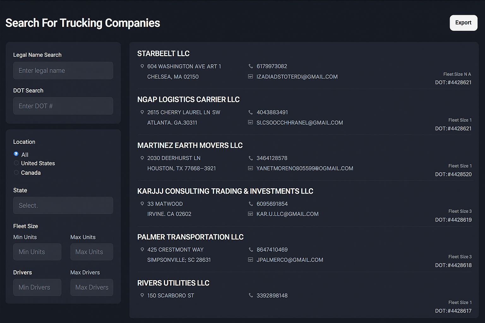Screen dimensions: 485x323
Task: Open the State select dropdown
Action: click(x=63, y=205)
